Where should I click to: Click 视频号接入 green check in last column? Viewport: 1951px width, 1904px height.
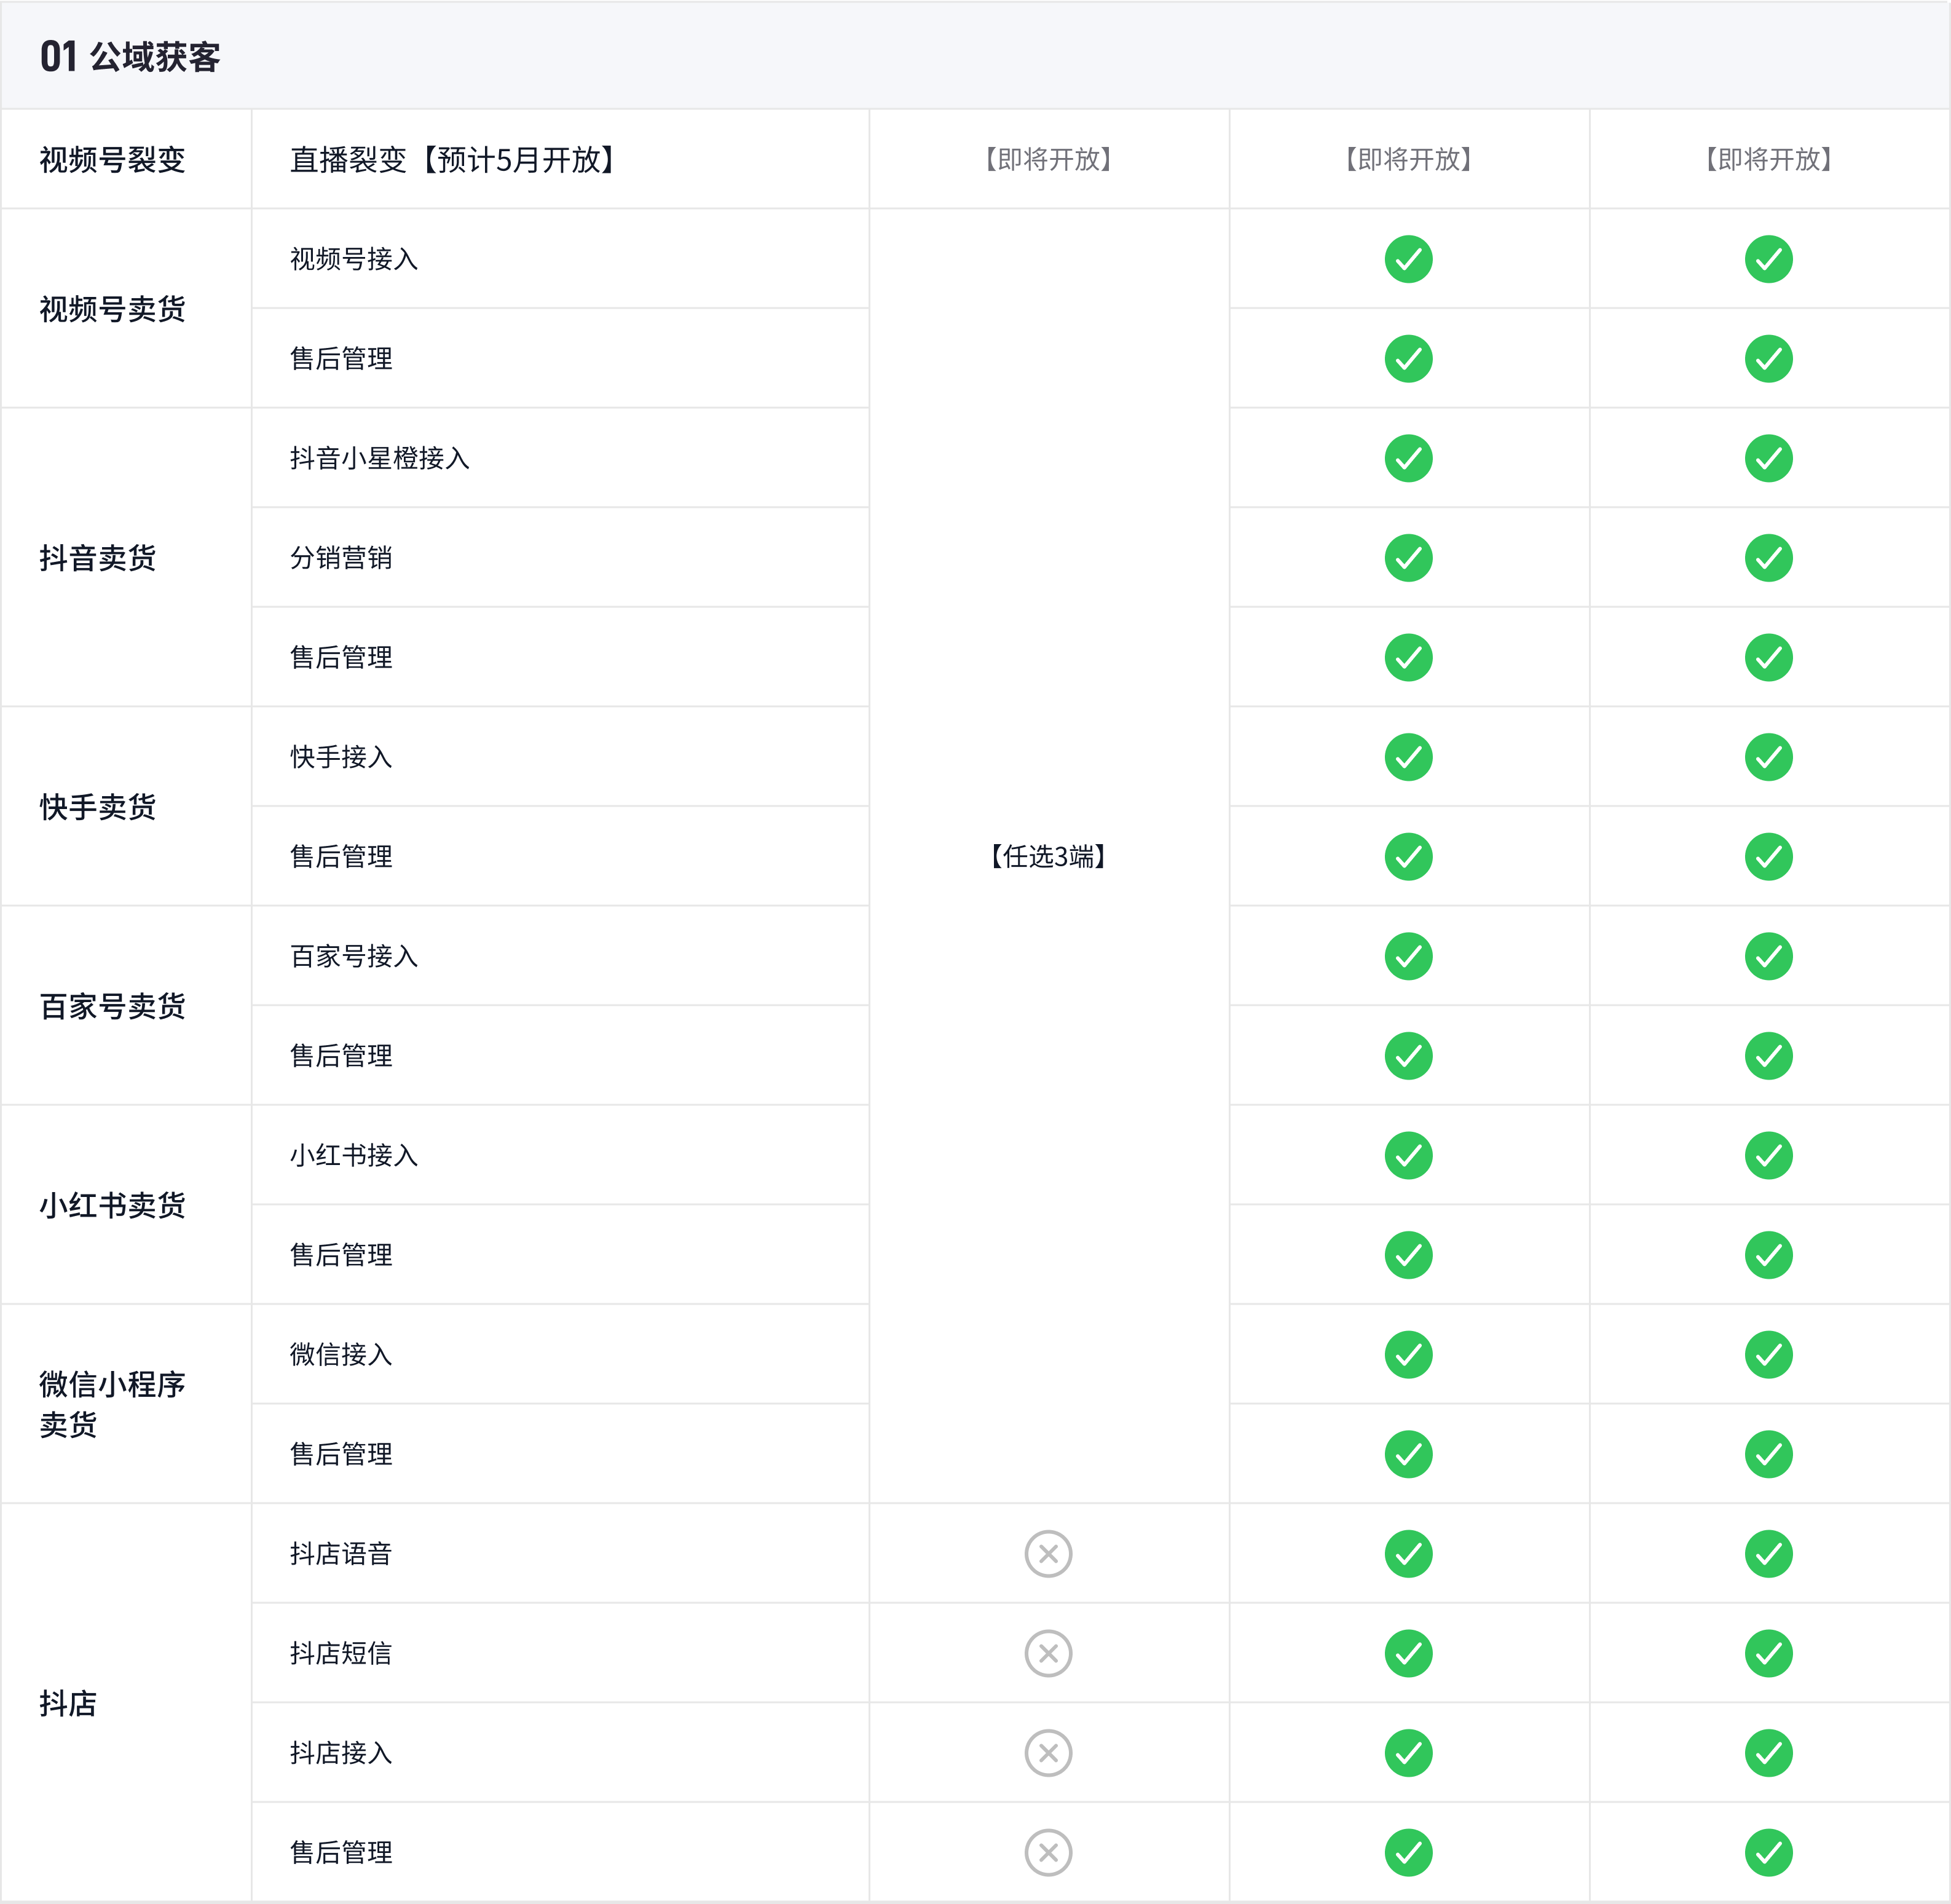coord(1768,259)
